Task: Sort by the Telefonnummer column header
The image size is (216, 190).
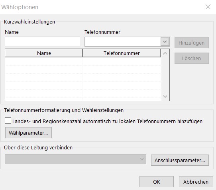Action: [122, 53]
